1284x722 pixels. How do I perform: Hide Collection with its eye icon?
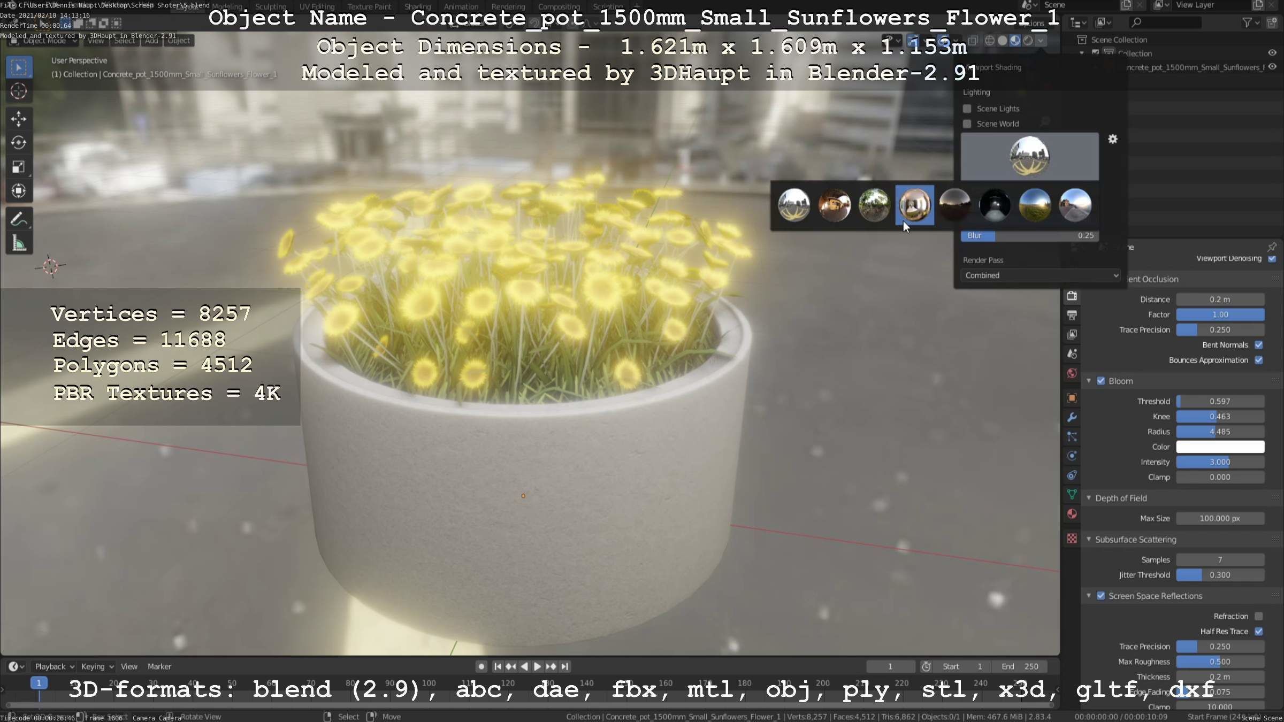point(1272,53)
